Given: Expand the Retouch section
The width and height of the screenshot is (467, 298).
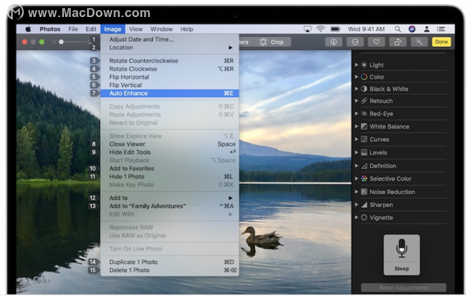Looking at the screenshot, I should point(356,101).
